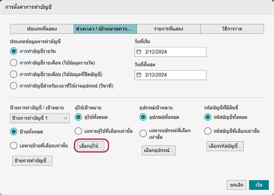Open the วิธีการวาด tab
This screenshot has width=274, height=195.
pos(232,29)
